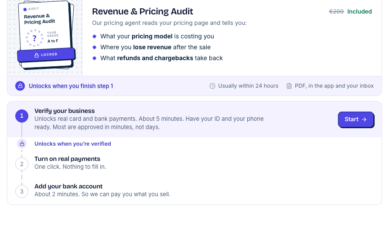The width and height of the screenshot is (389, 232).
Task: Click 'Unlocks when you're verified' text
Action: tap(73, 143)
